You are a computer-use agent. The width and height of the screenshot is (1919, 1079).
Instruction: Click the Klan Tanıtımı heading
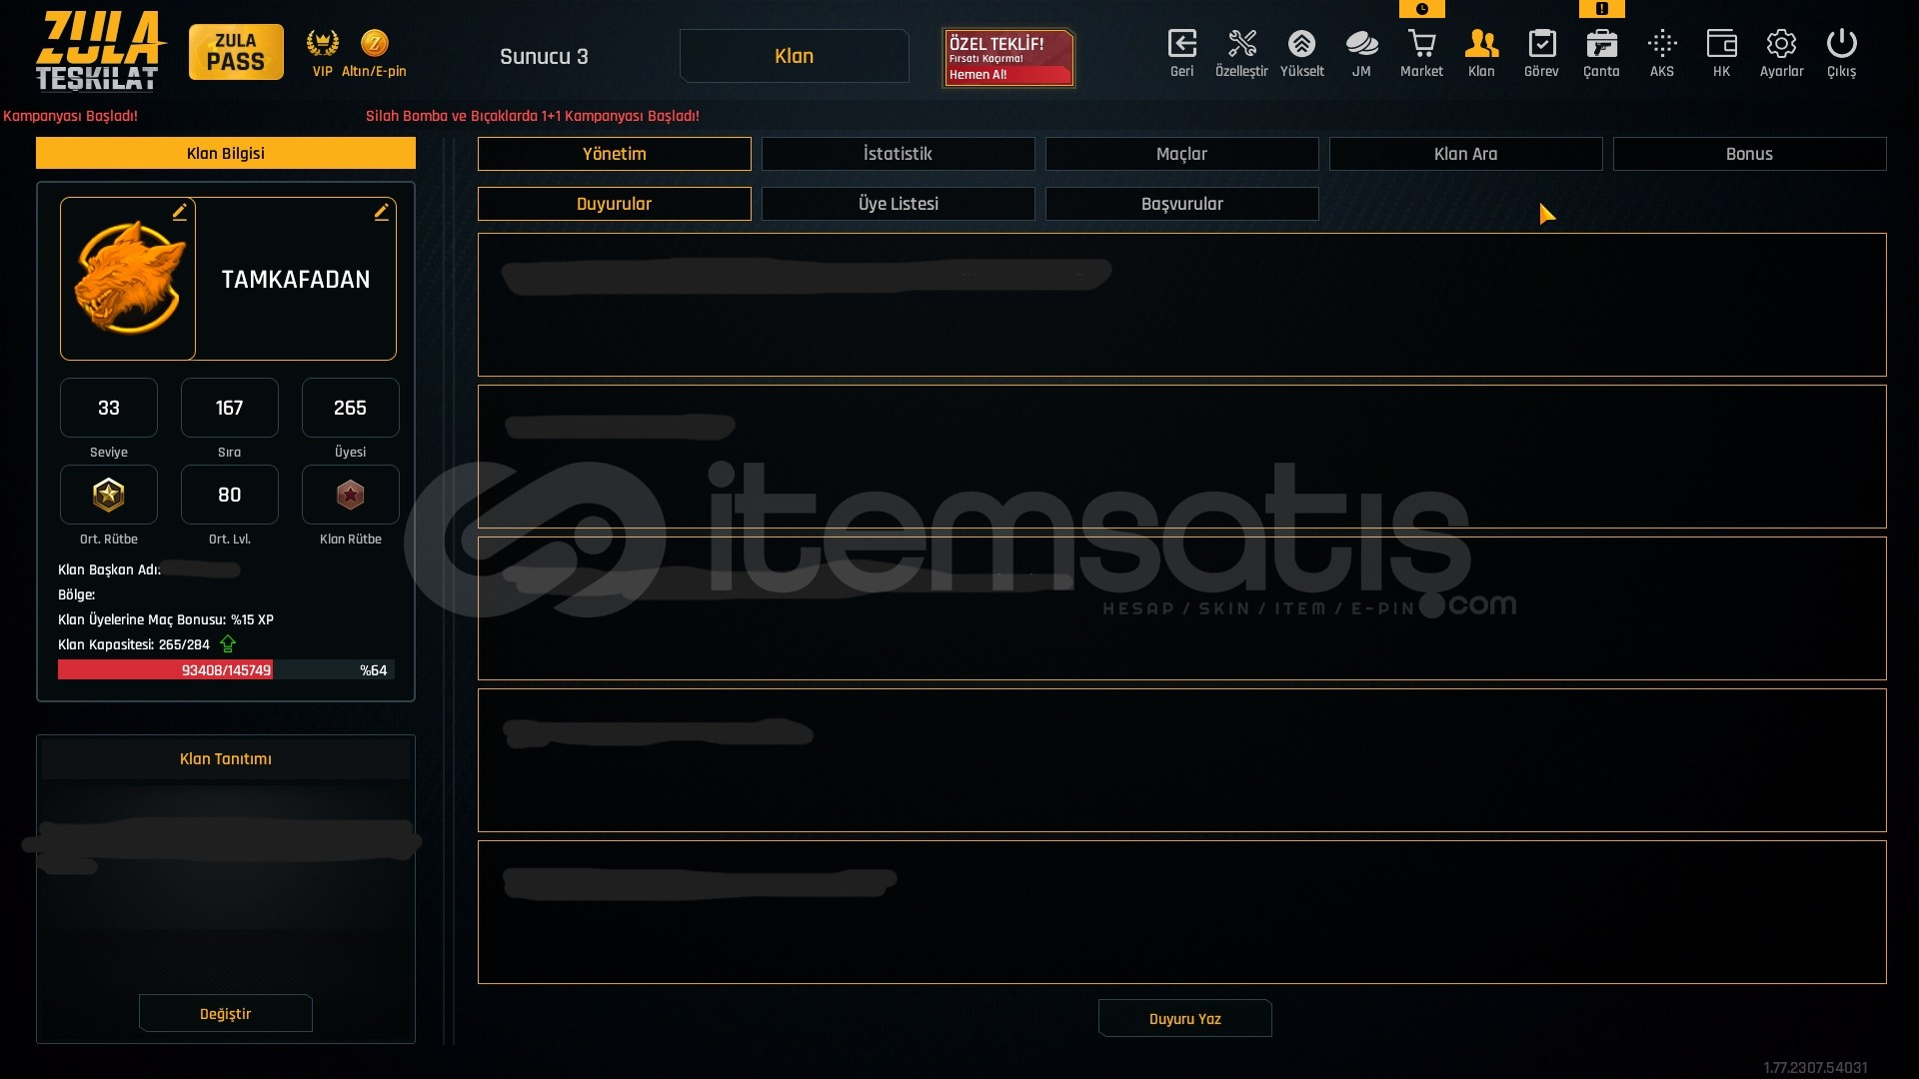click(x=226, y=759)
